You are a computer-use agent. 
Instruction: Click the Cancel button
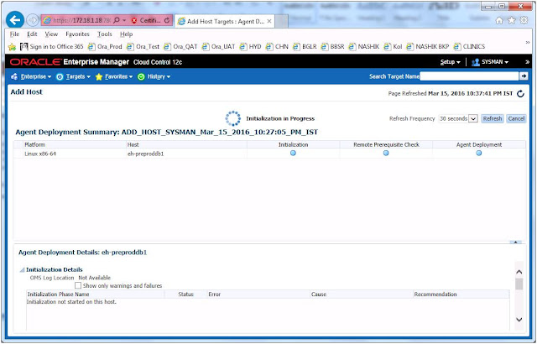[x=516, y=119]
